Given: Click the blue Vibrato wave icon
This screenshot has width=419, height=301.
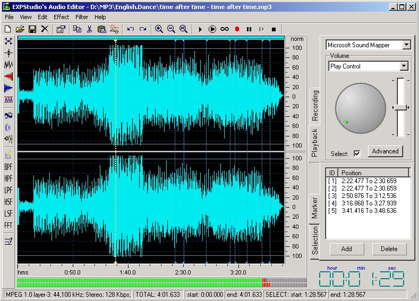Looking at the screenshot, I should click(8, 115).
